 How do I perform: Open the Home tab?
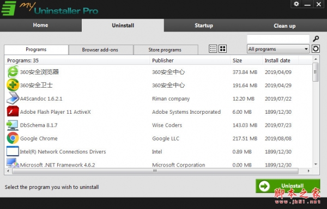point(41,25)
